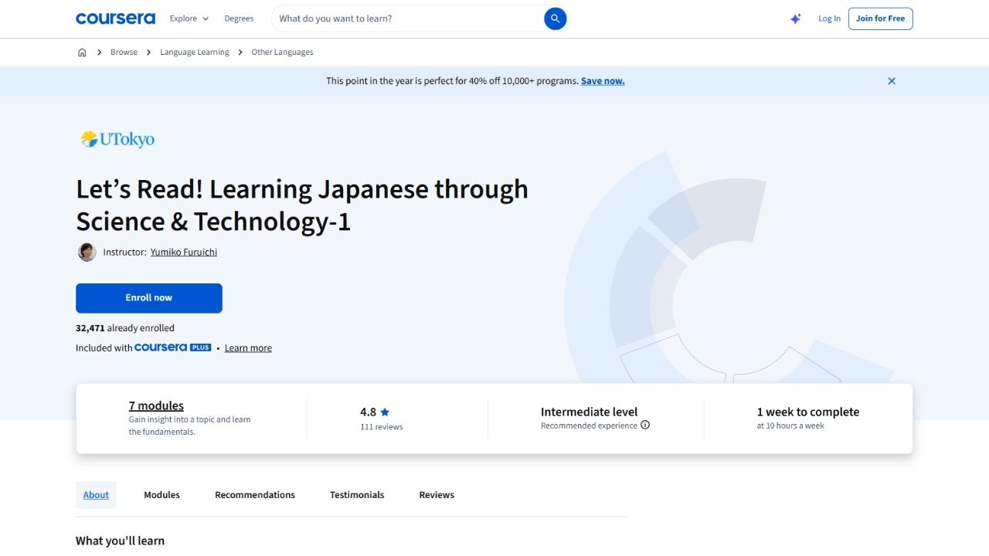Click the Join for Free button

pos(880,19)
